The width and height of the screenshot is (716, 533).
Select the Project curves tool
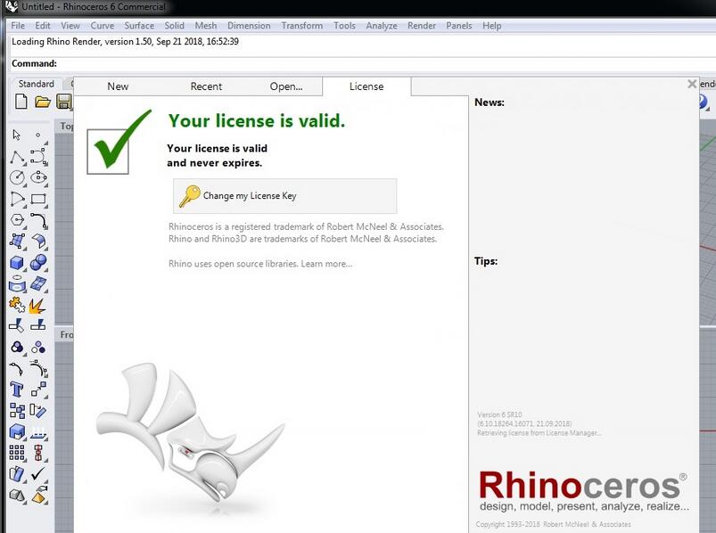17,283
